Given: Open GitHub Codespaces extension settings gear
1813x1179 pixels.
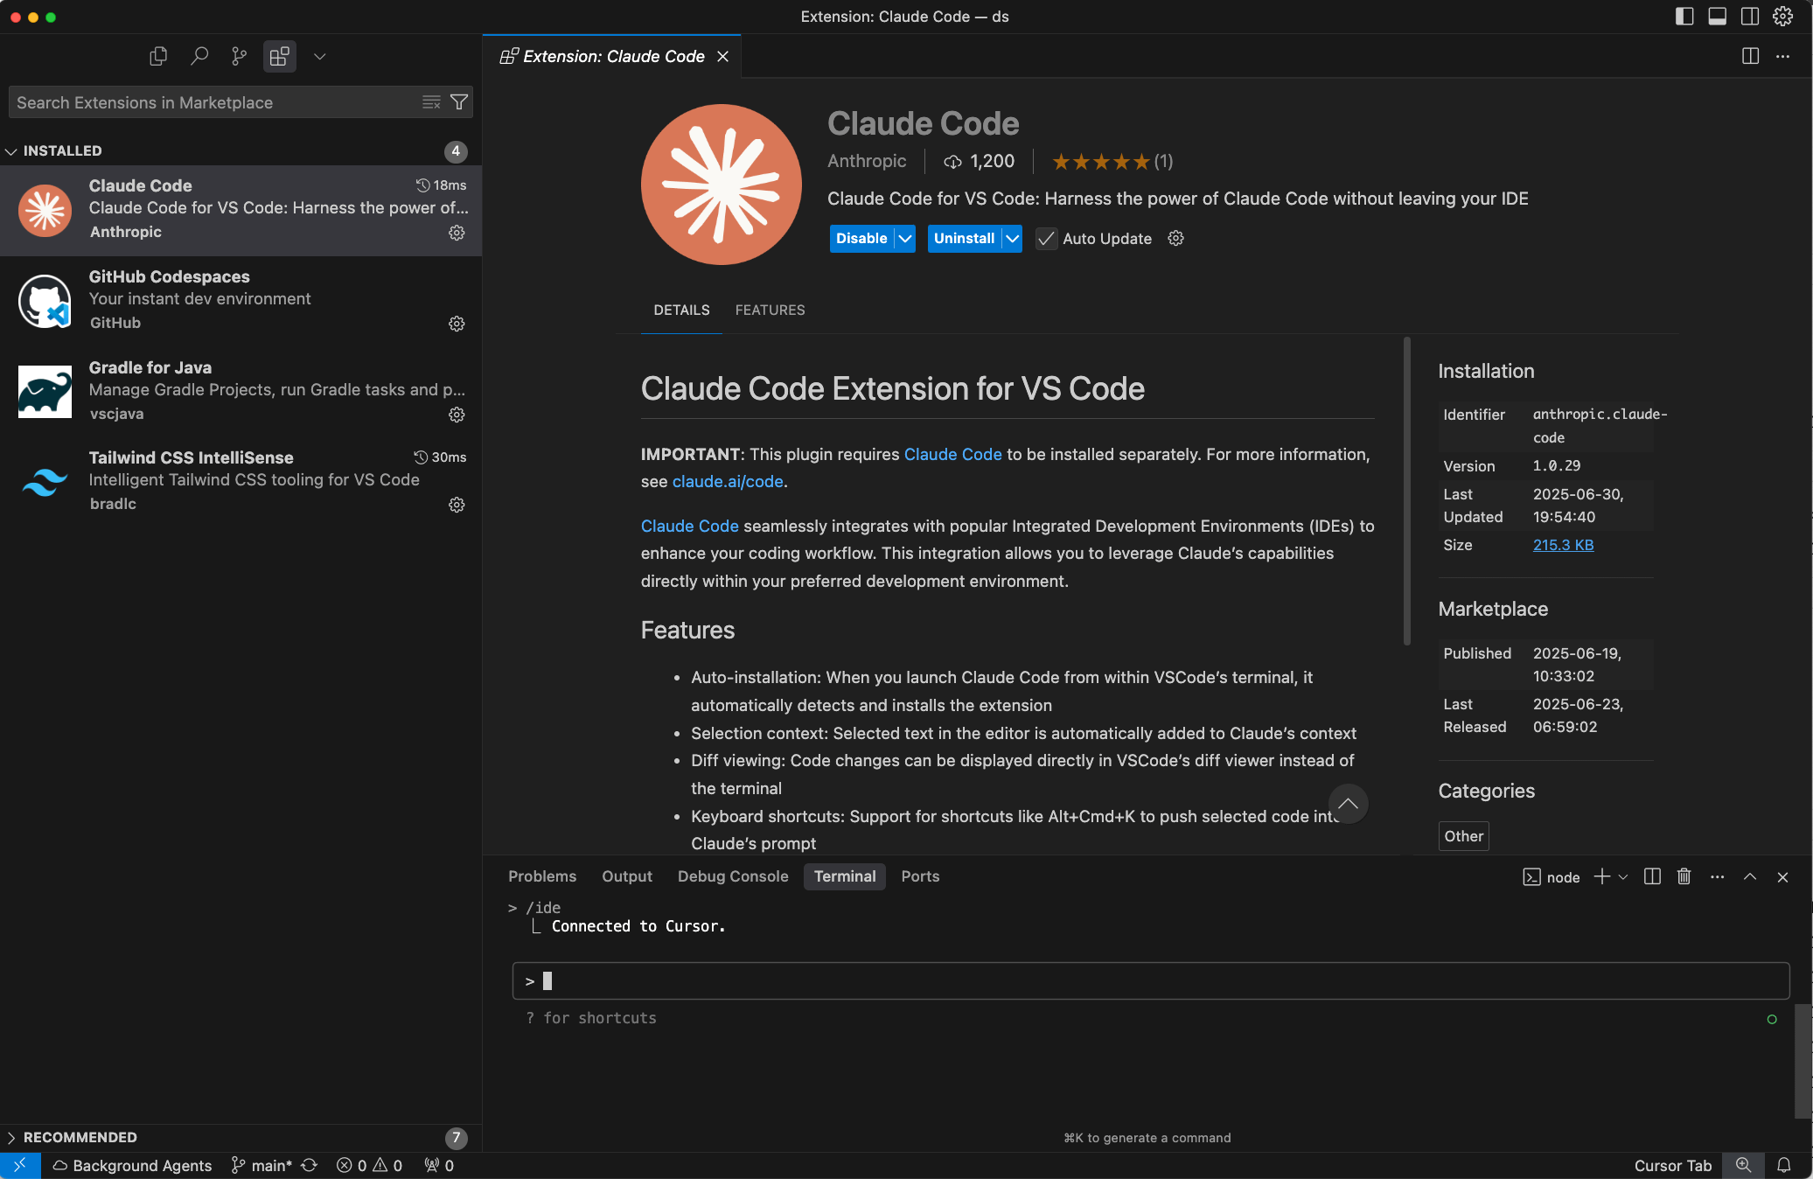Looking at the screenshot, I should pyautogui.click(x=457, y=324).
